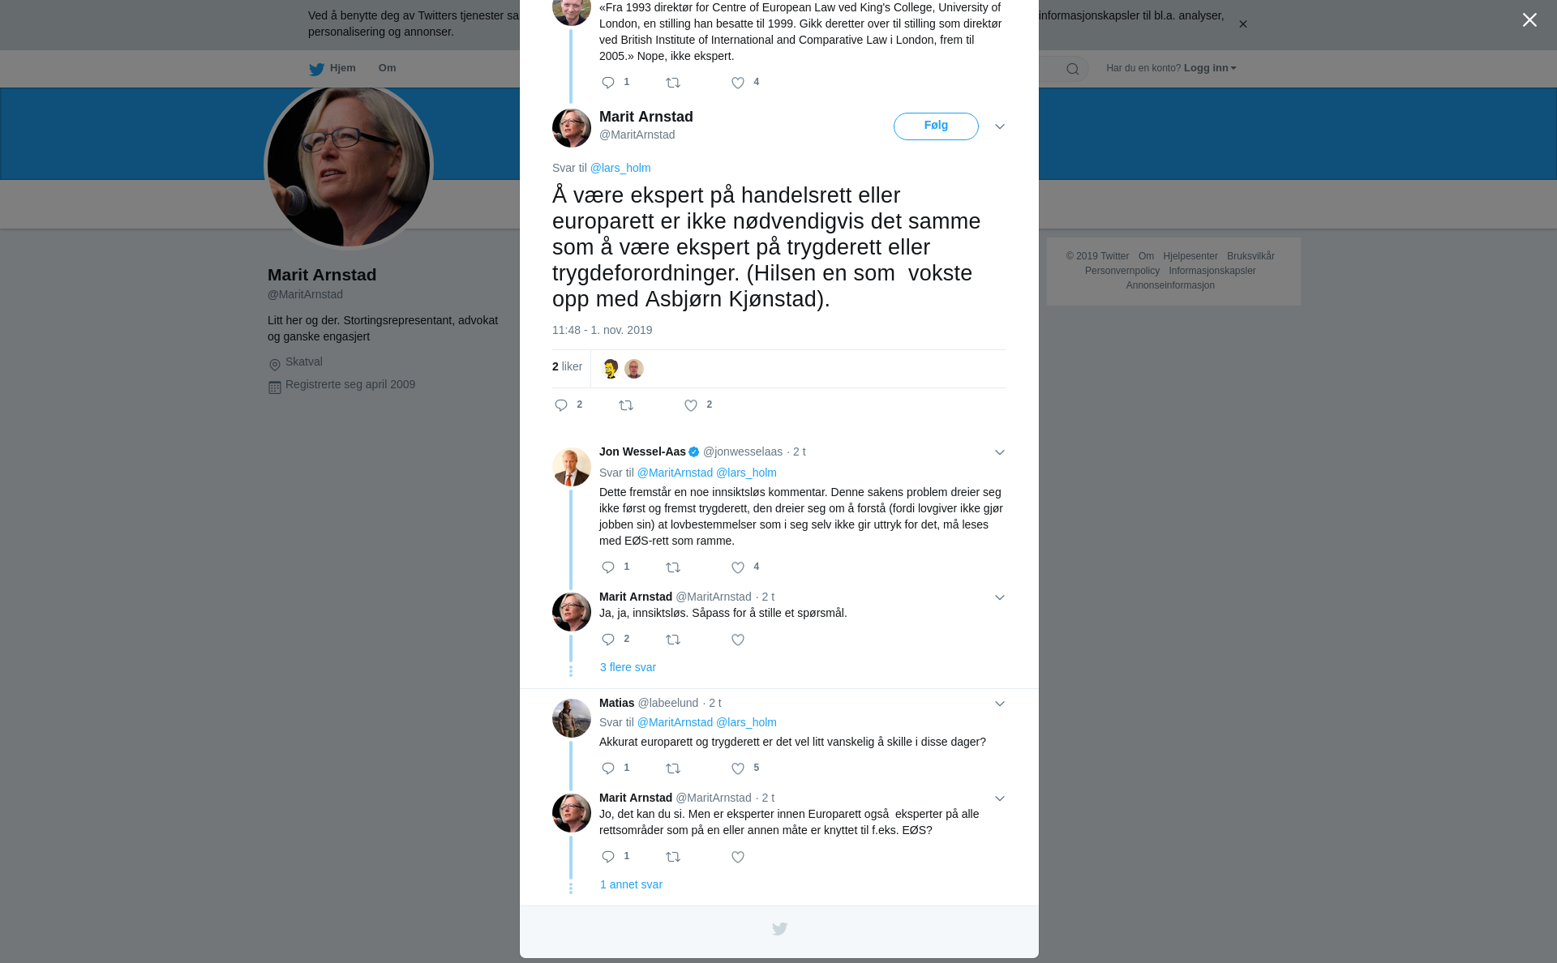Retweet the main Marit Arnstad tweet
This screenshot has width=1557, height=963.
[626, 405]
